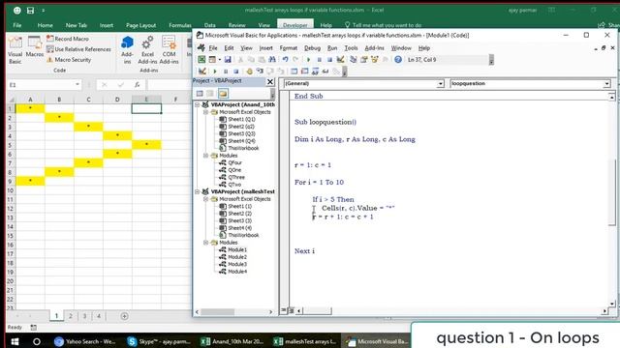The height and width of the screenshot is (348, 620).
Task: Switch to the Excel Home tab
Action: [x=46, y=25]
